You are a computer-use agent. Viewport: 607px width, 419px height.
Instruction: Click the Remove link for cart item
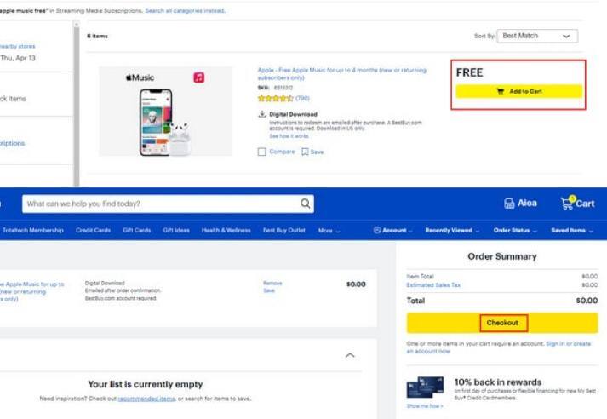pyautogui.click(x=272, y=283)
